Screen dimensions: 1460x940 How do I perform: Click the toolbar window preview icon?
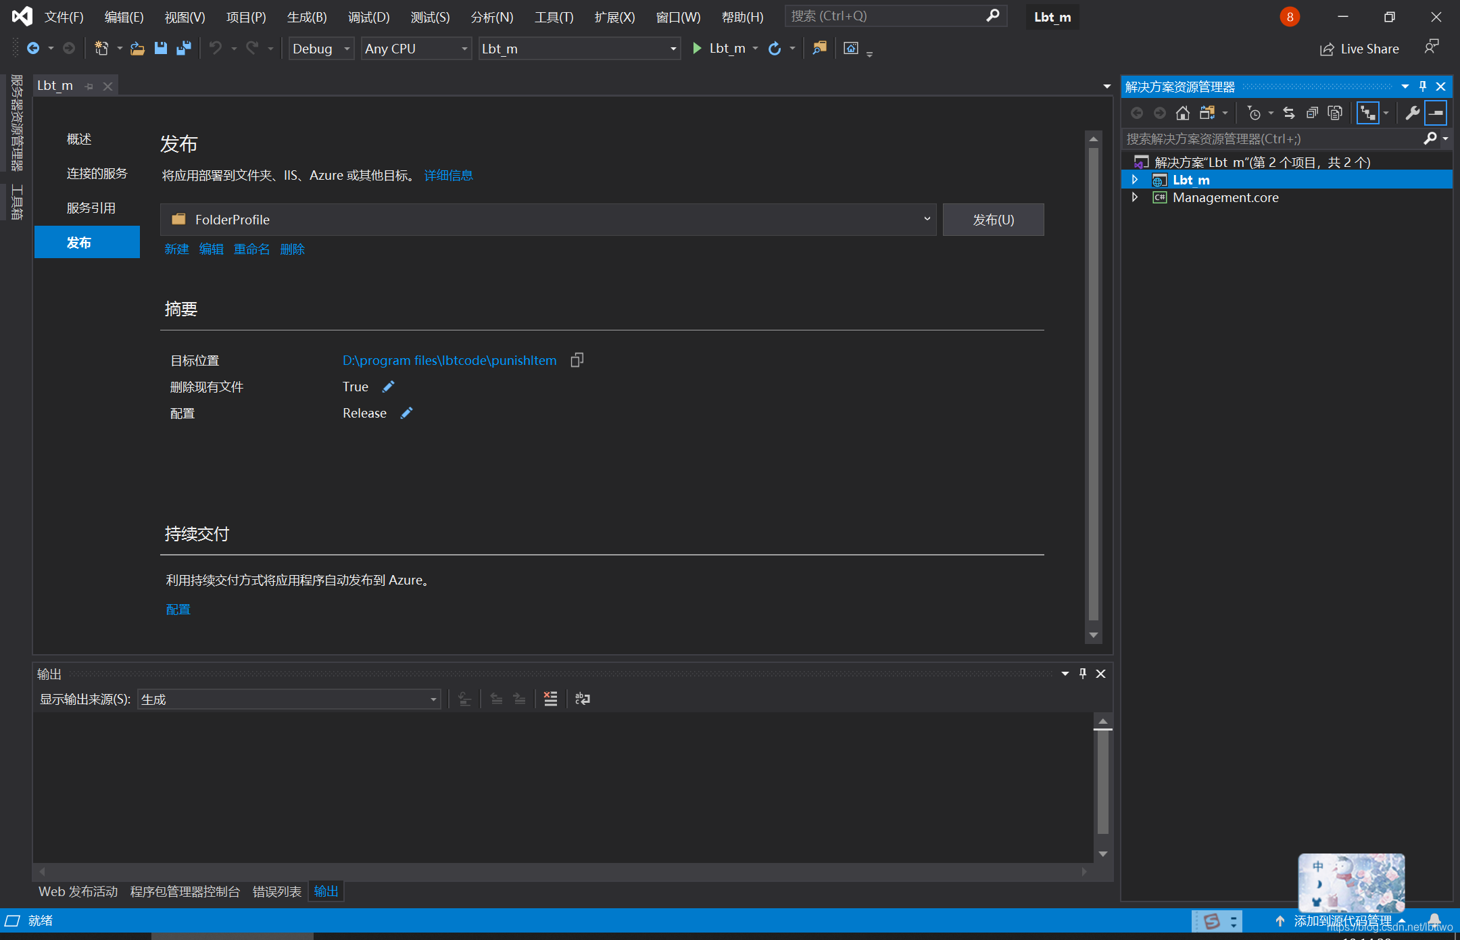[851, 49]
